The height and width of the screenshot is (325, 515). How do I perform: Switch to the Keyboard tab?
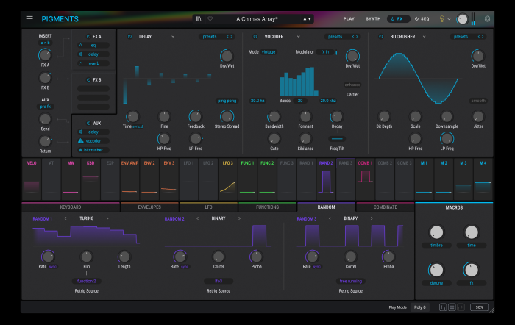pyautogui.click(x=71, y=207)
